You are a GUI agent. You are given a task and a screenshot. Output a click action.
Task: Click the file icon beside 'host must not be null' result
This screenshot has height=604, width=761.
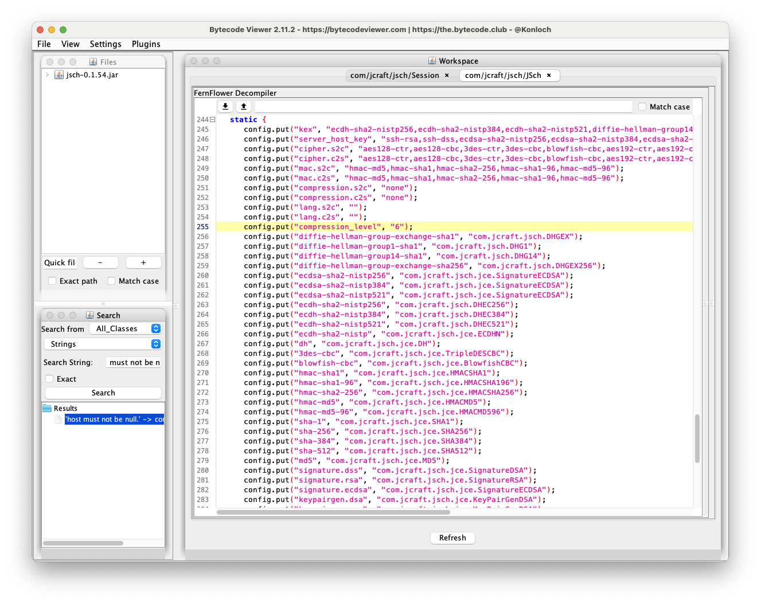pyautogui.click(x=58, y=419)
